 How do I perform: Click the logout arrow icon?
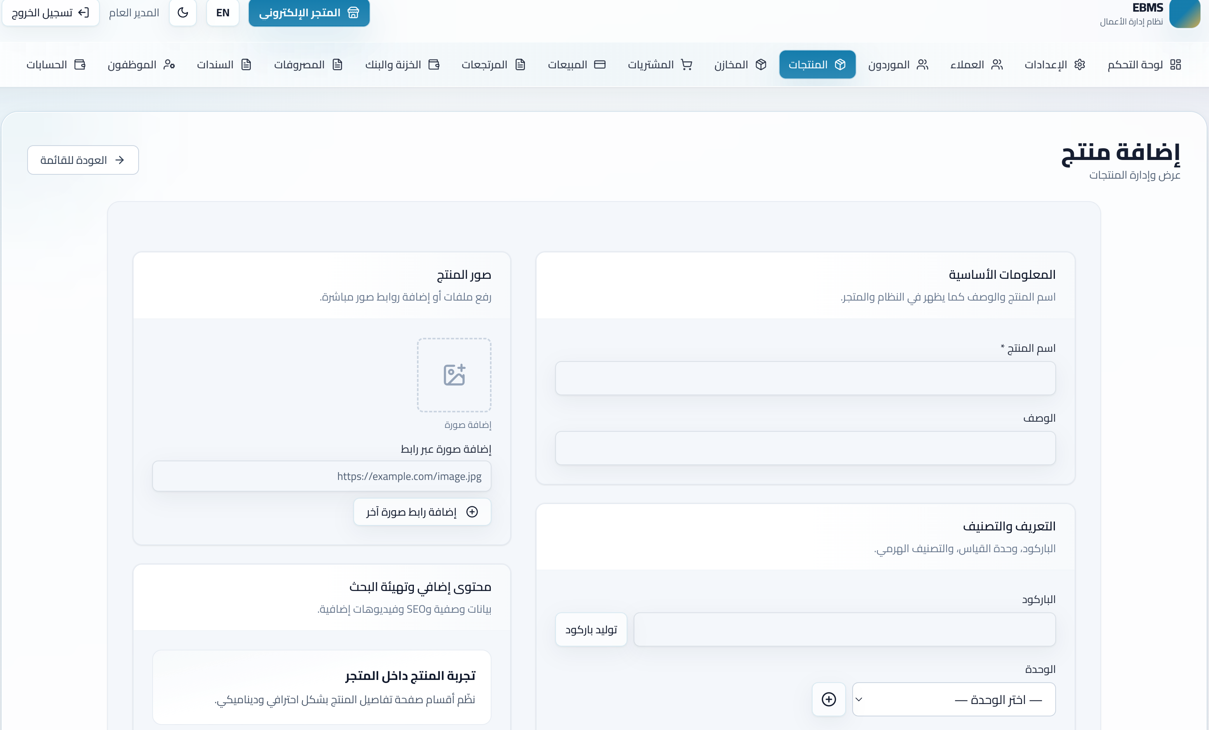point(83,13)
